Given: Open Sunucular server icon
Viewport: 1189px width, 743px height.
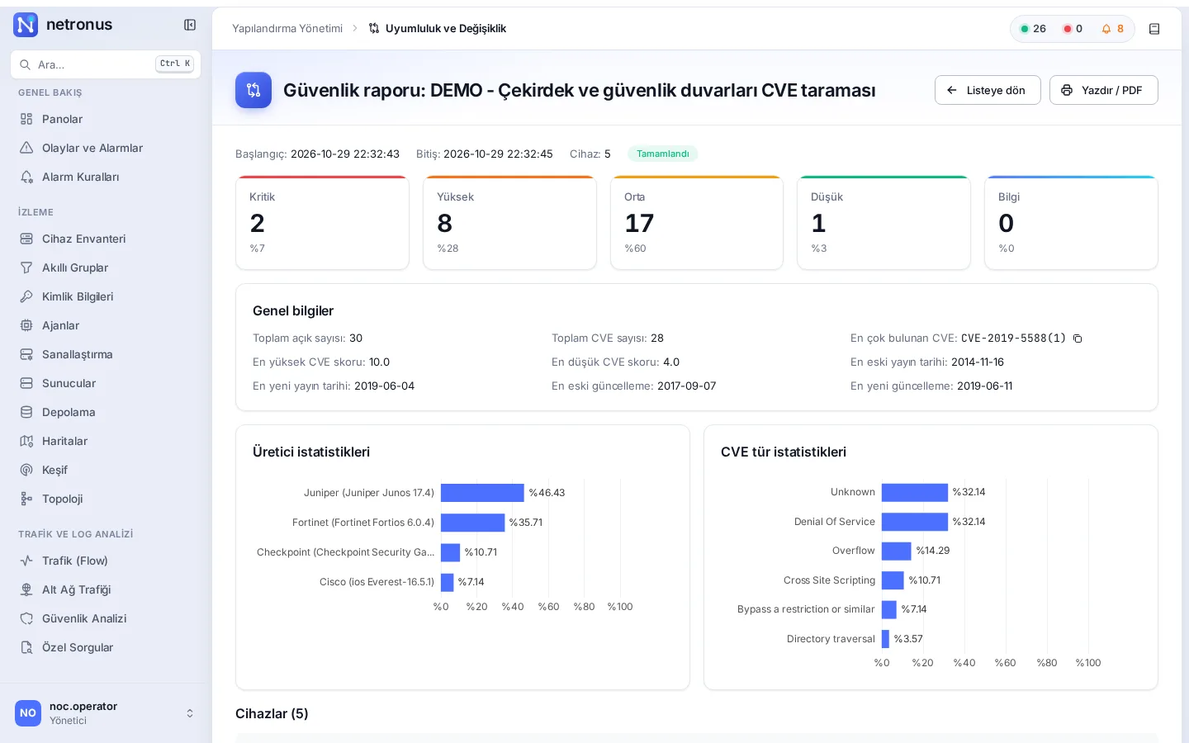Looking at the screenshot, I should [26, 383].
